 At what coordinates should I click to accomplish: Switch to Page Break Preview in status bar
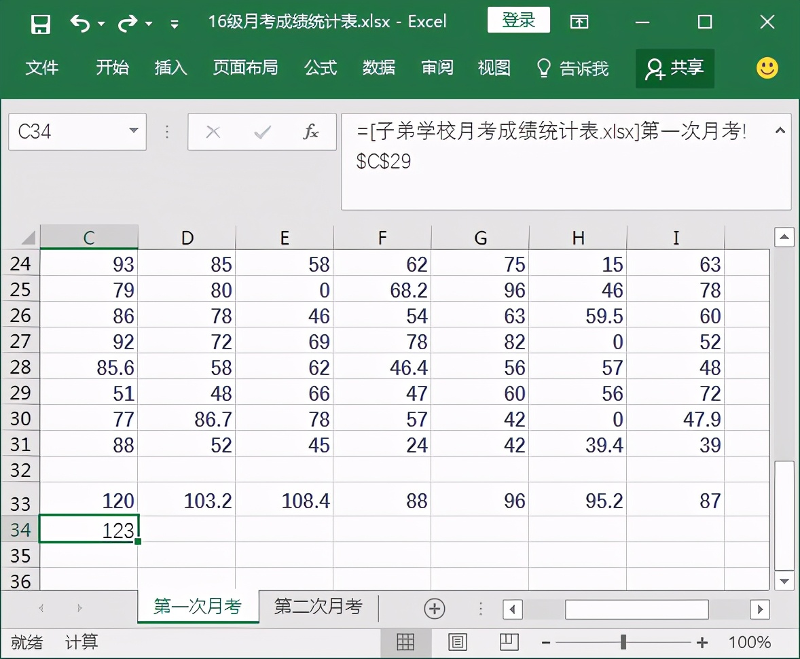(509, 641)
